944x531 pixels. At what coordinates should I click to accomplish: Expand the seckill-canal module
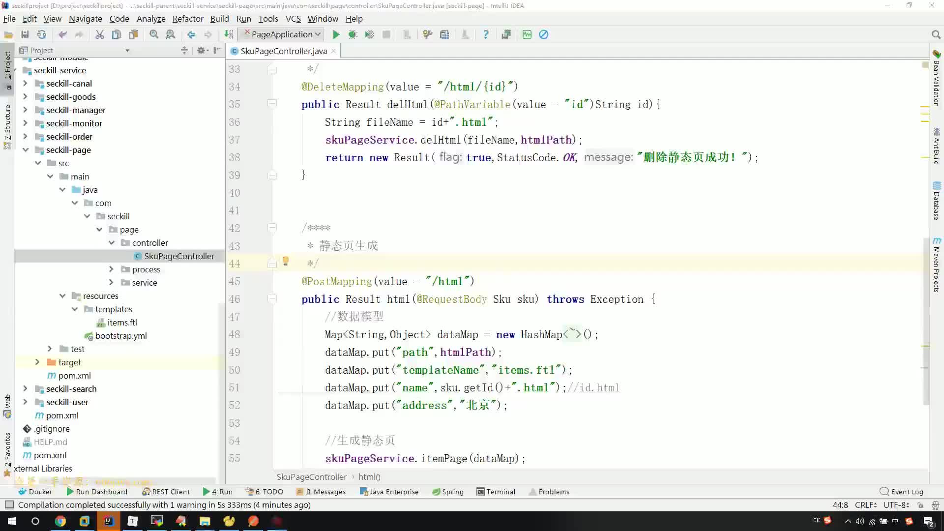pos(25,84)
